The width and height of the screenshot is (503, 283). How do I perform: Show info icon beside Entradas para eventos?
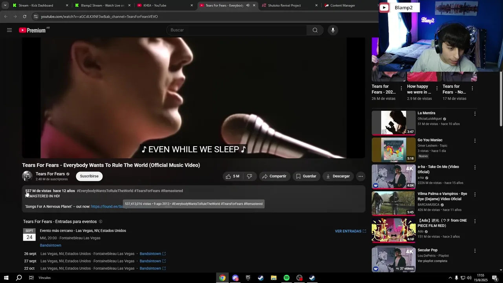pos(101,222)
